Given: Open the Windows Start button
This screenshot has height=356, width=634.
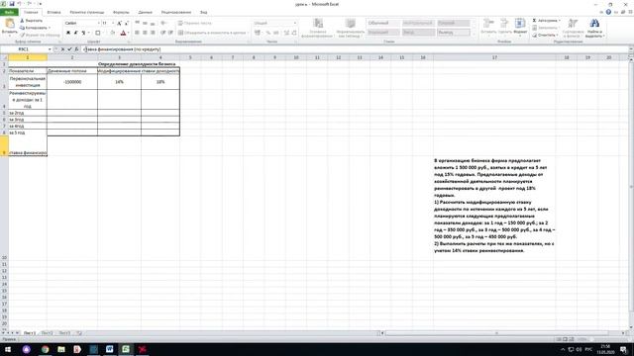Looking at the screenshot, I should 8,349.
